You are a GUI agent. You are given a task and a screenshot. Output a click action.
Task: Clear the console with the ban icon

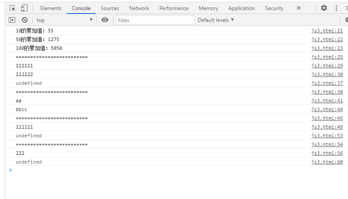tap(24, 20)
